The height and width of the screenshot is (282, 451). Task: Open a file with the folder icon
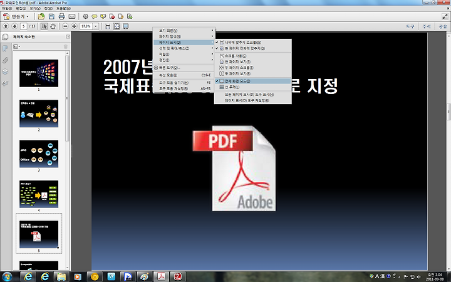tap(41, 16)
